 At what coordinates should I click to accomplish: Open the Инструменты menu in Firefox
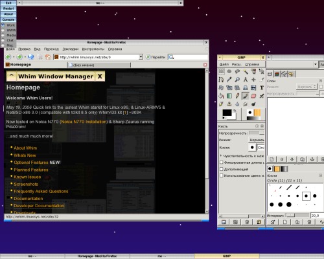click(x=93, y=49)
